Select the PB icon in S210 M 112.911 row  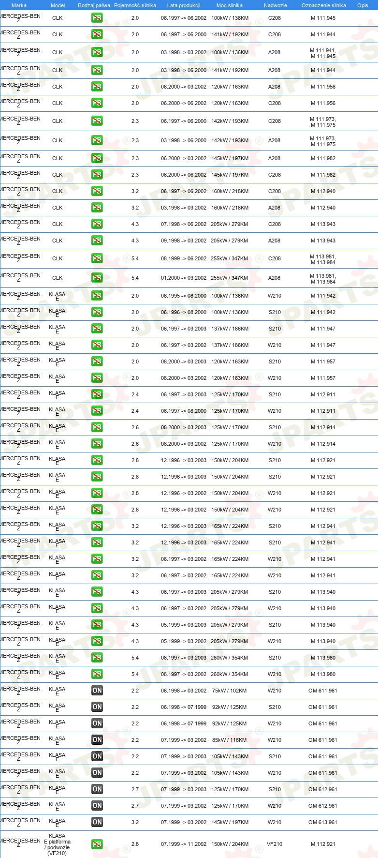(97, 394)
